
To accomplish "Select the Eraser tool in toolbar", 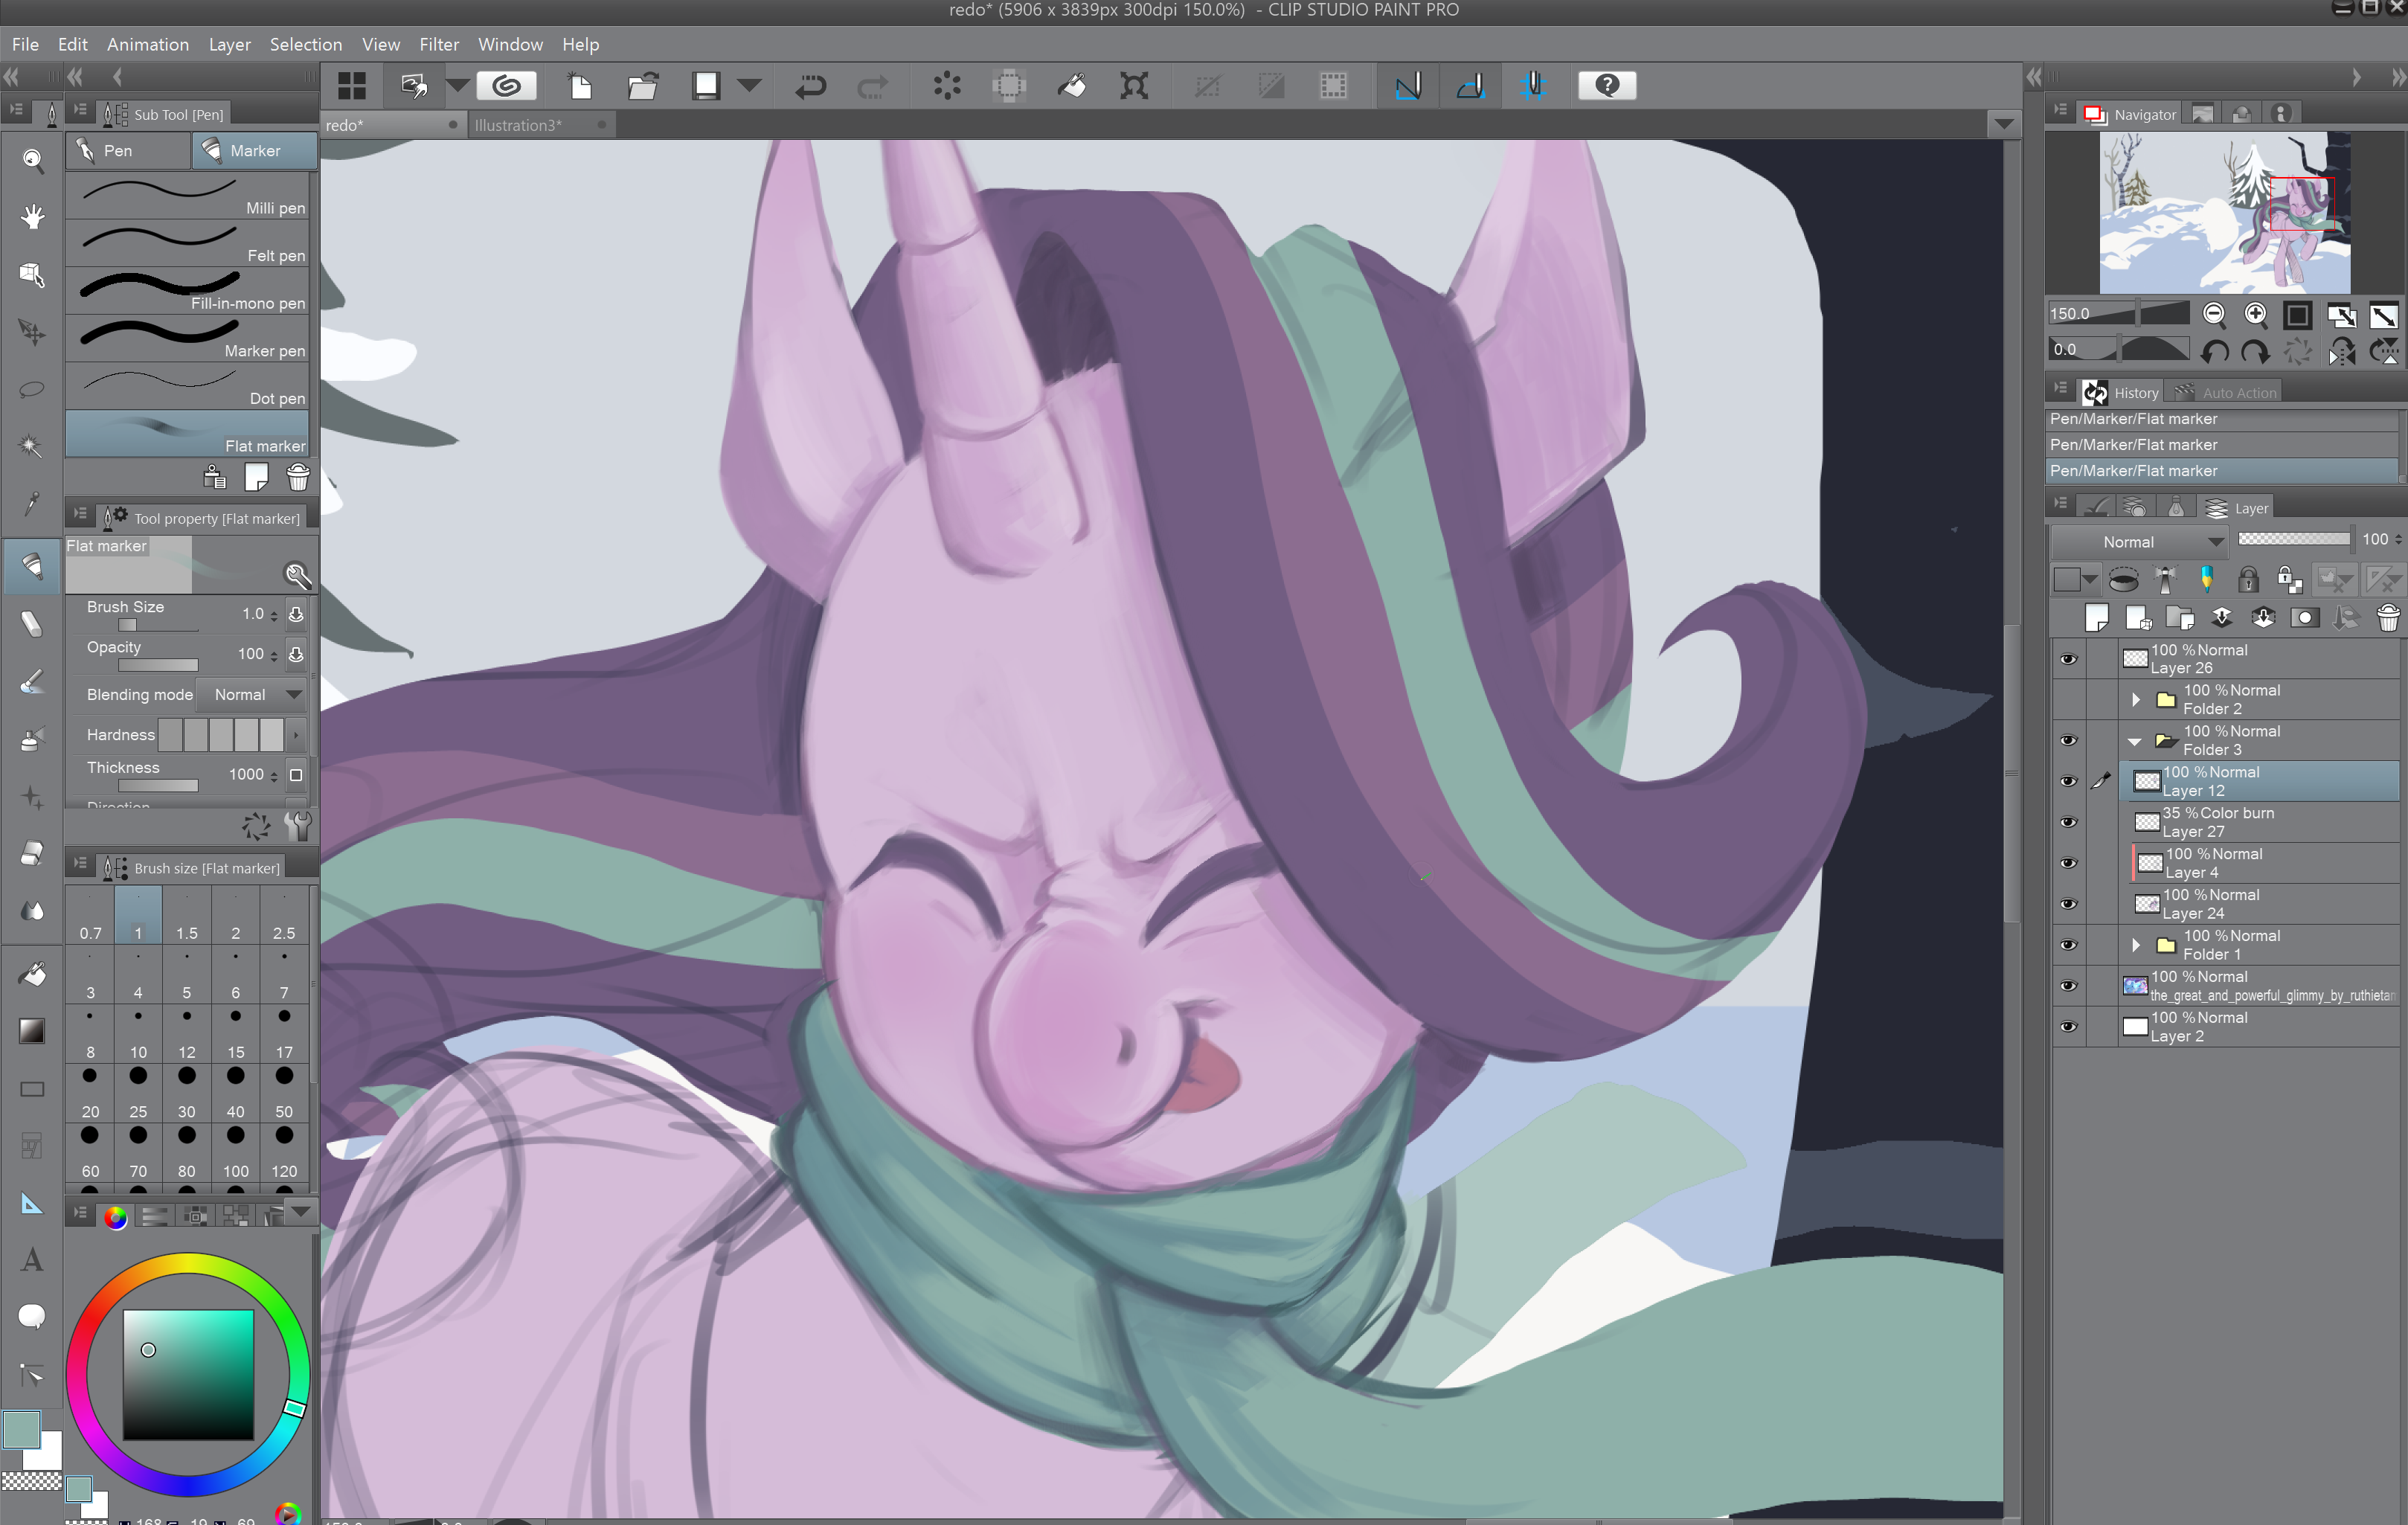I will tap(32, 853).
